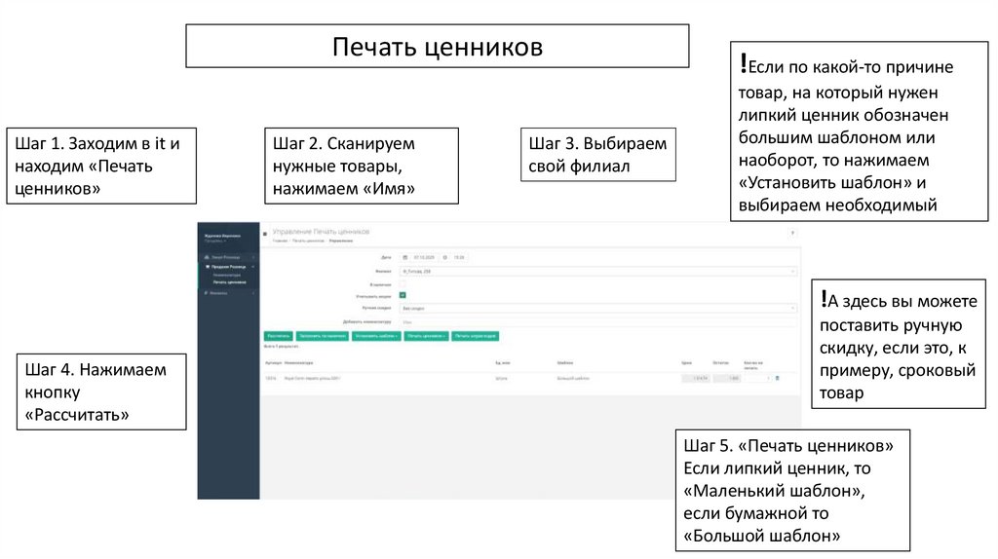Click the quantity-to-print field in product row

(x=758, y=378)
